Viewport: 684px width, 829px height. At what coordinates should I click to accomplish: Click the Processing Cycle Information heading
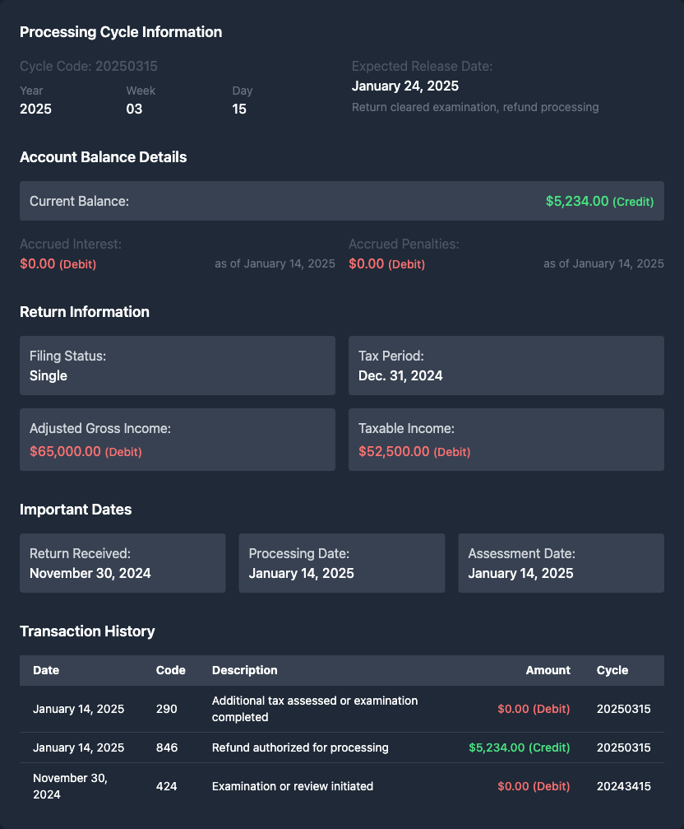point(121,32)
